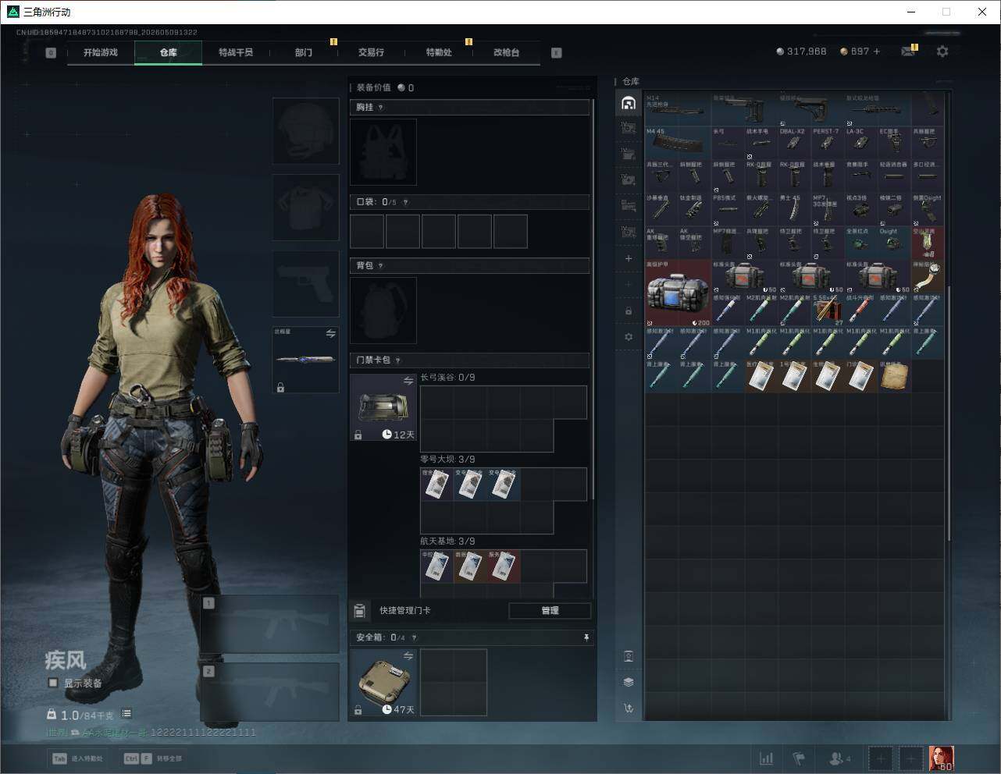Select the DBAL-X2 item in warehouse
Image resolution: width=1001 pixels, height=774 pixels.
[795, 143]
